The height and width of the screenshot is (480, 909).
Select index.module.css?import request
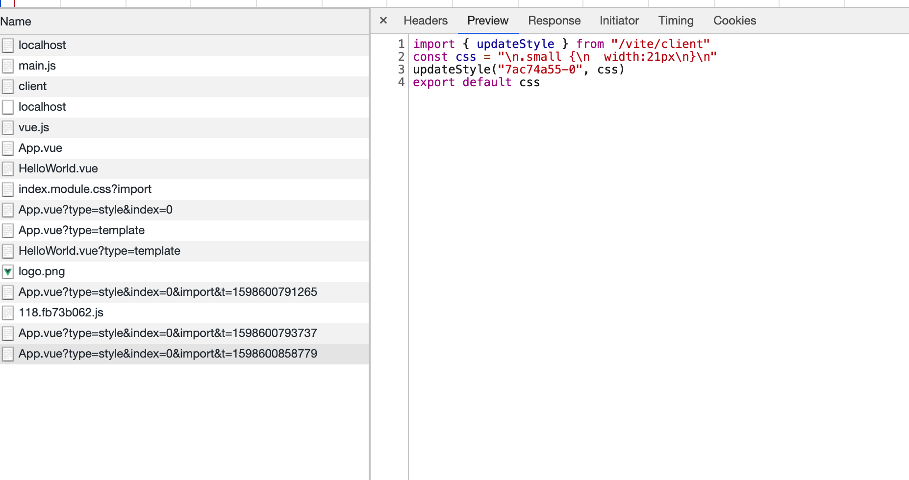point(85,189)
